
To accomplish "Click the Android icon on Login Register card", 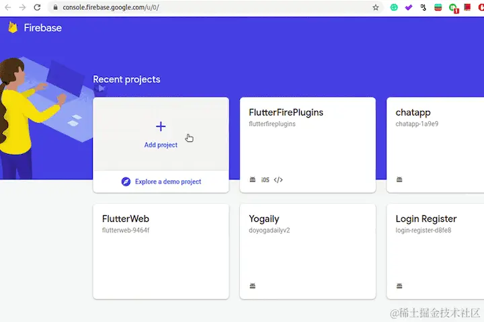I will 399,286.
